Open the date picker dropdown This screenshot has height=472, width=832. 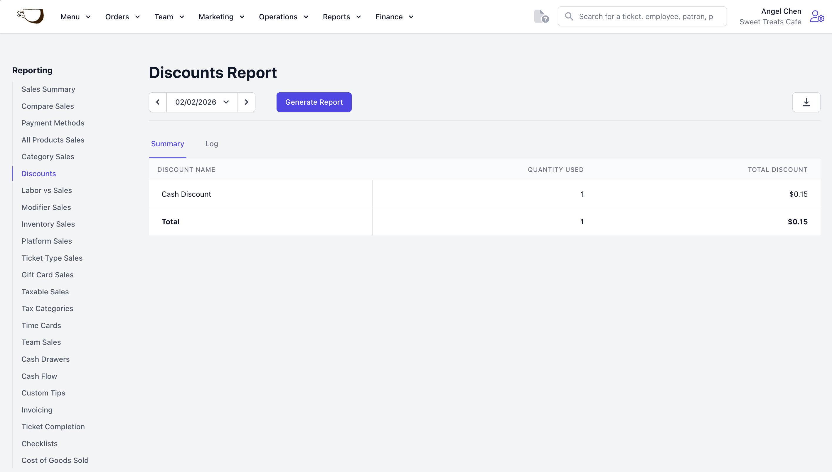click(202, 102)
